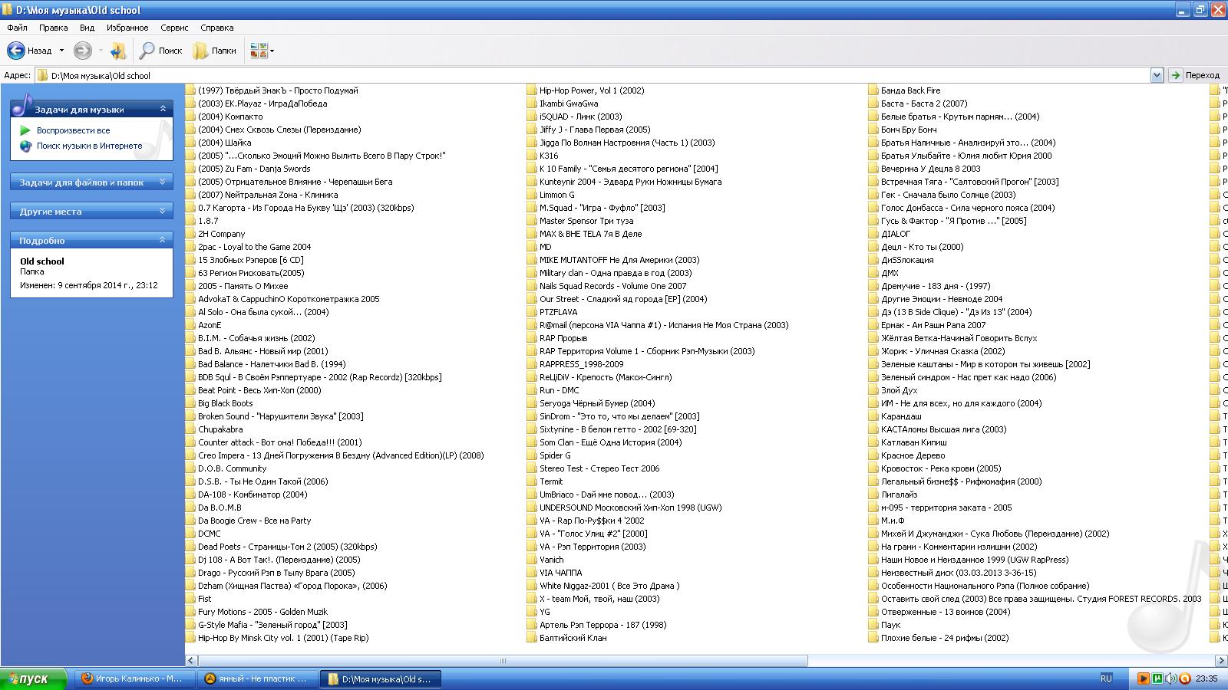
Task: Open the Views icon menu in toolbar
Action: [262, 51]
